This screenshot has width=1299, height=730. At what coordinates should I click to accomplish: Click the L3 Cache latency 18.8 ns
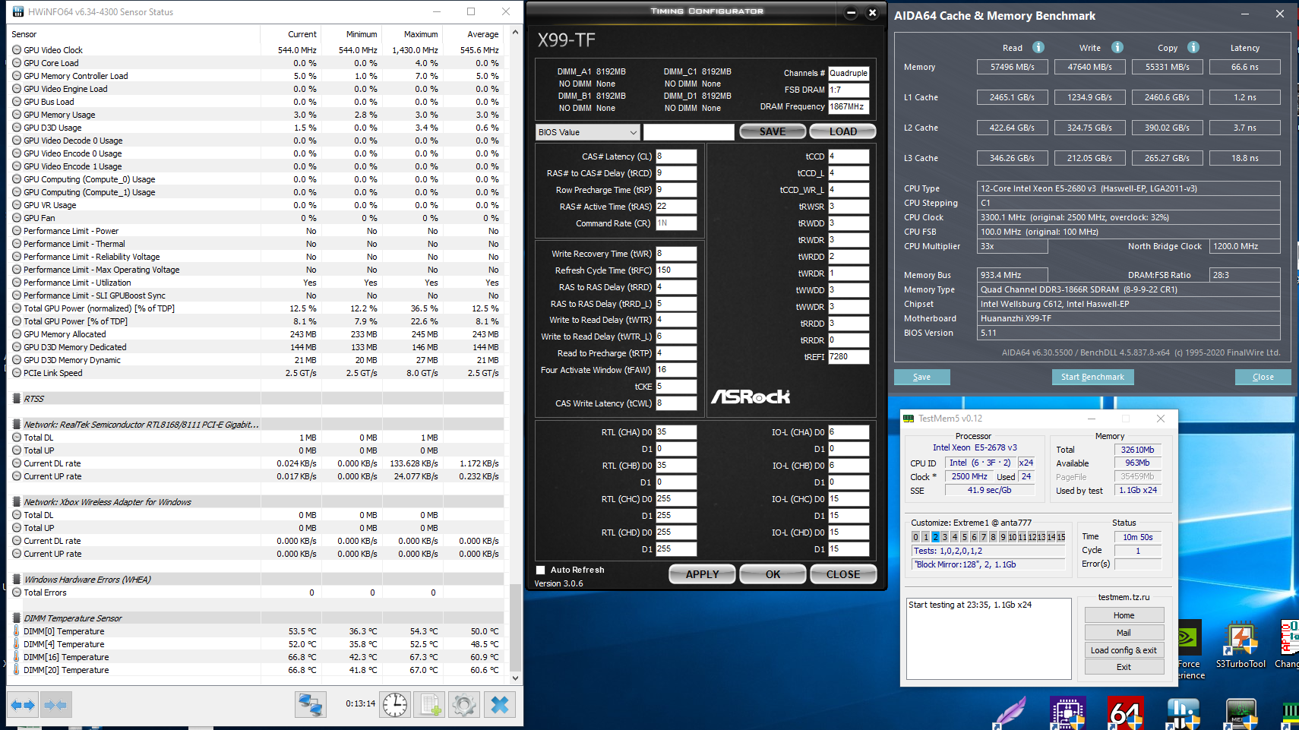[1245, 158]
